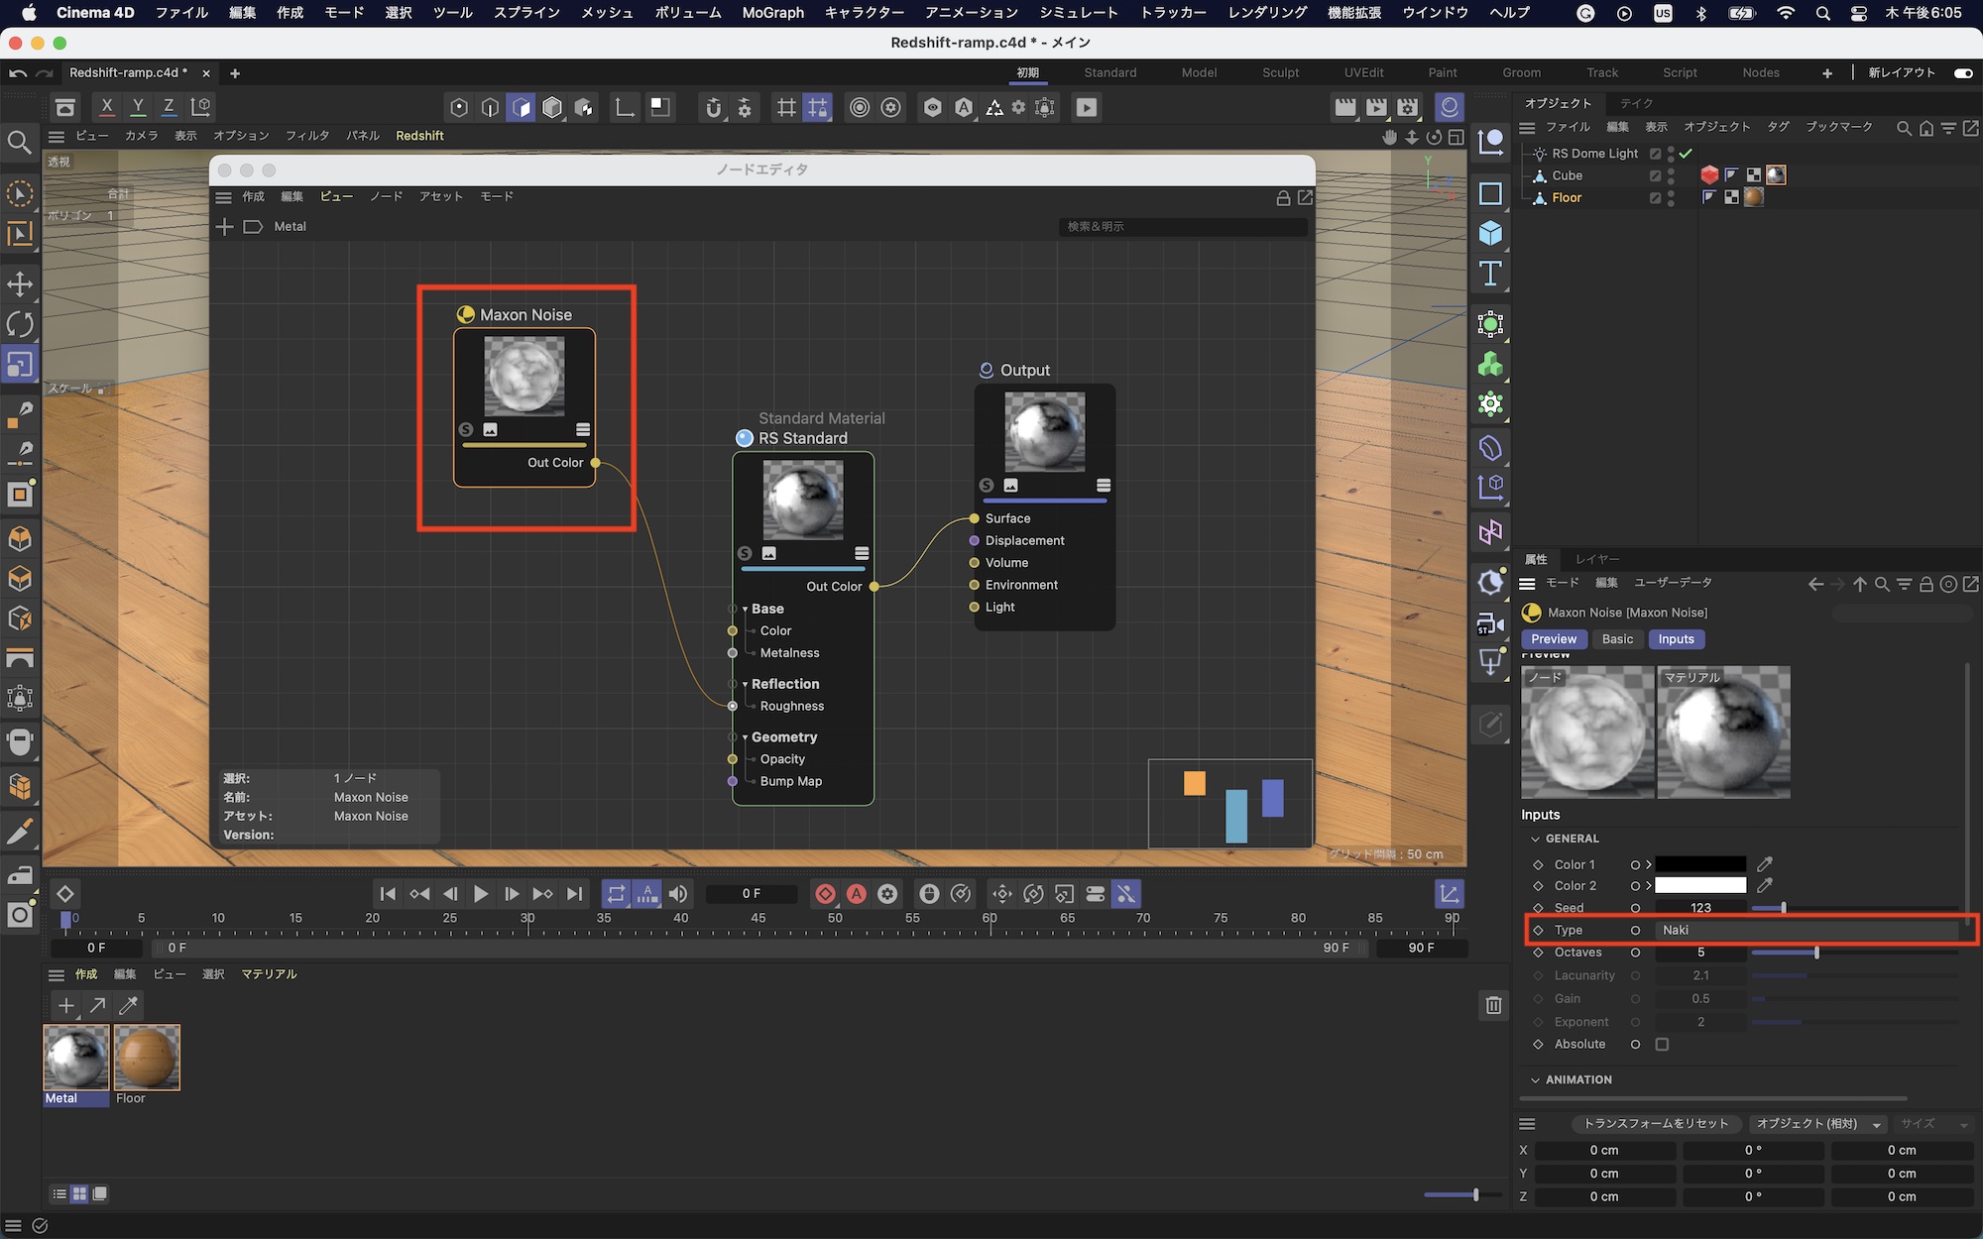Click the white Color 2 swatch
The width and height of the screenshot is (1983, 1239).
(1700, 885)
